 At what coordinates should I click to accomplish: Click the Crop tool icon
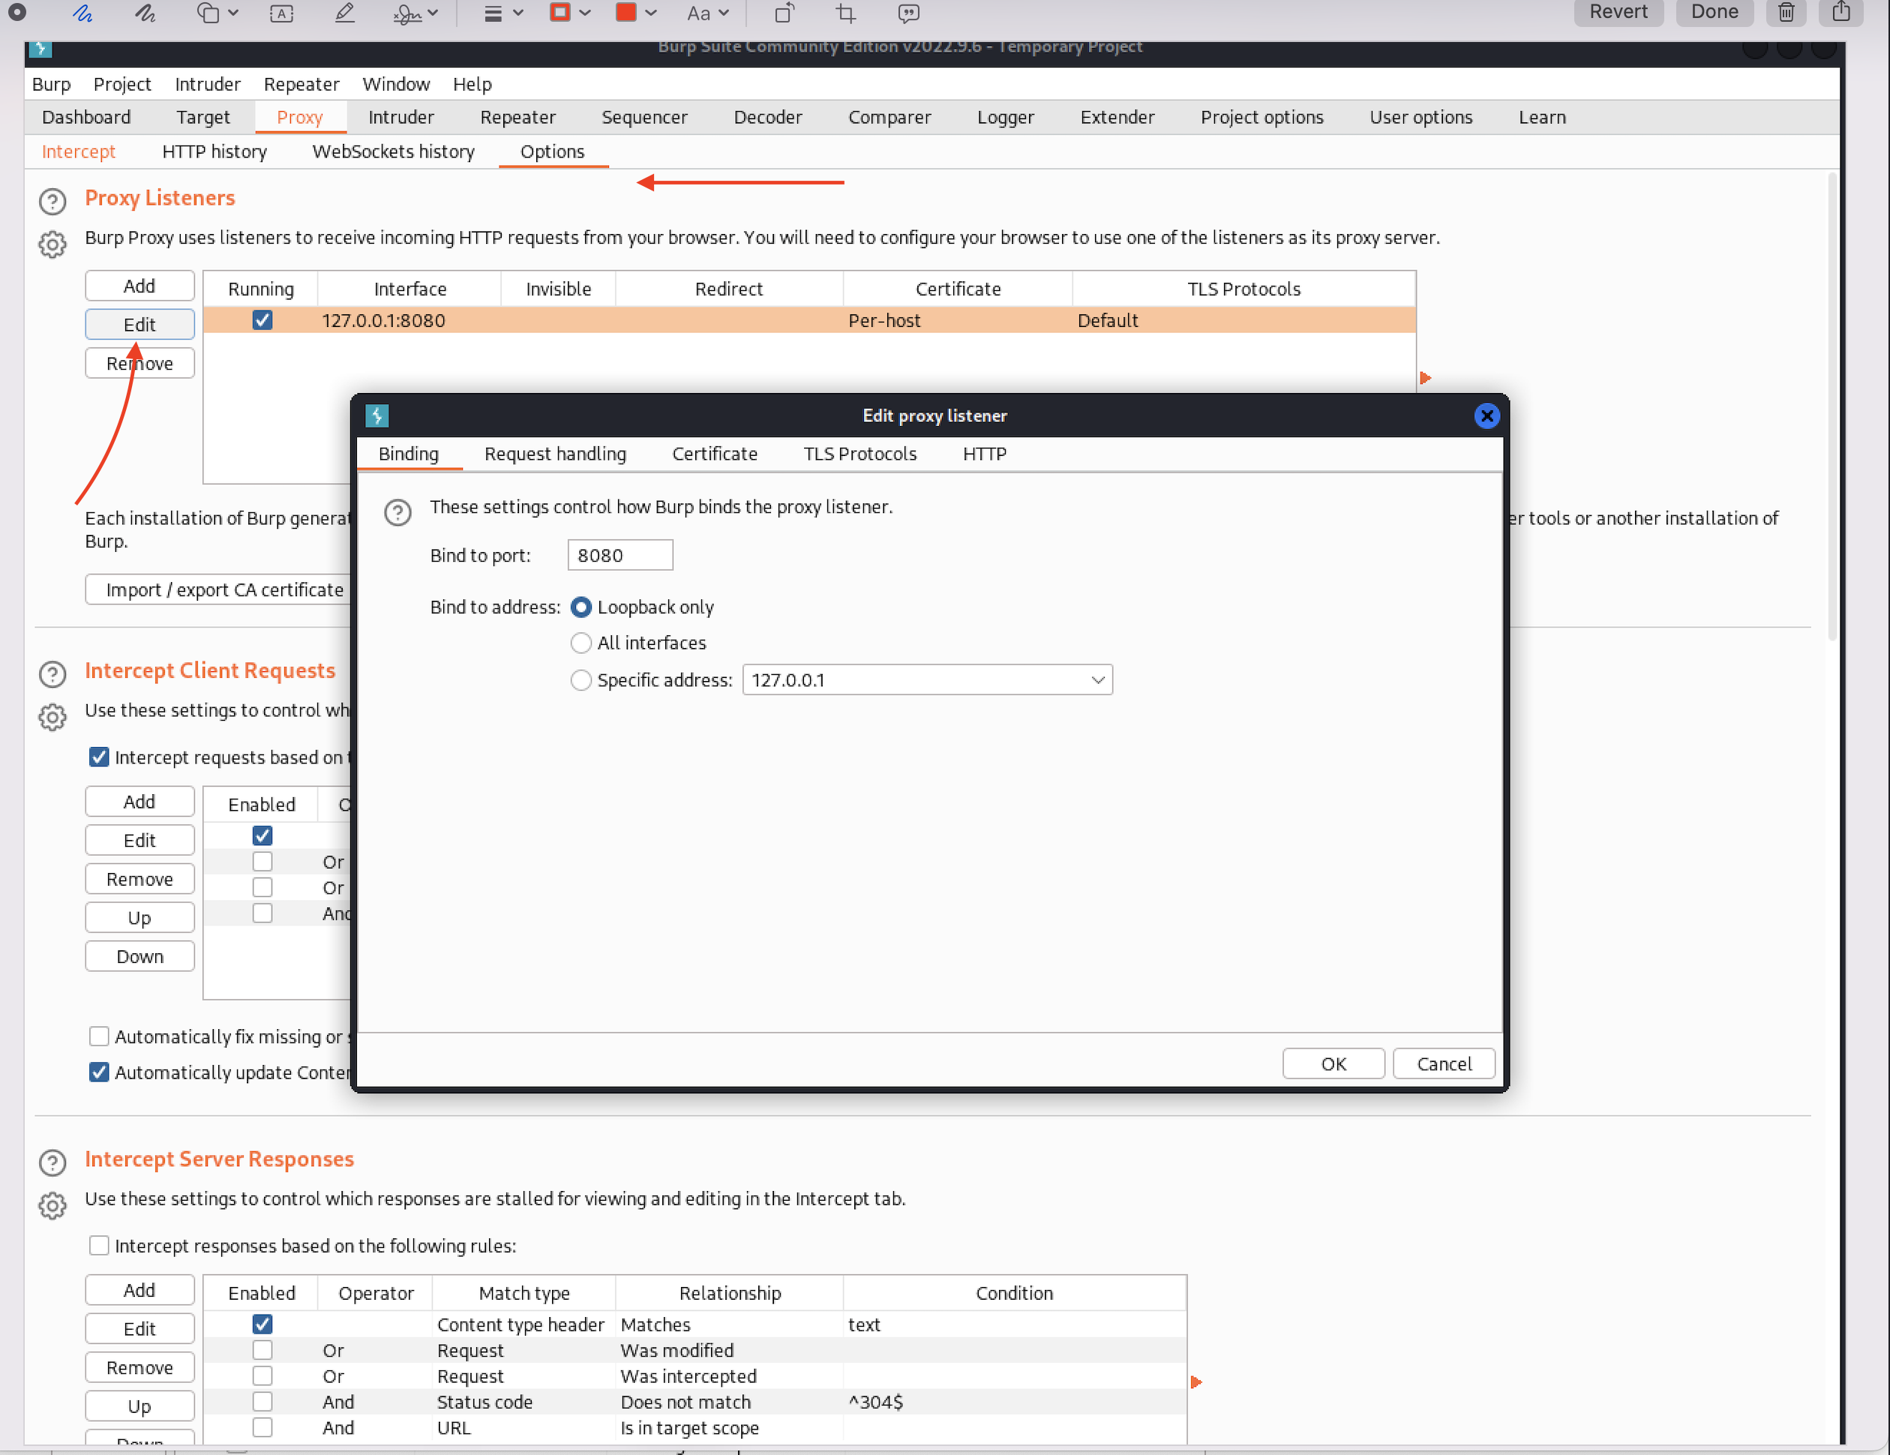[845, 13]
